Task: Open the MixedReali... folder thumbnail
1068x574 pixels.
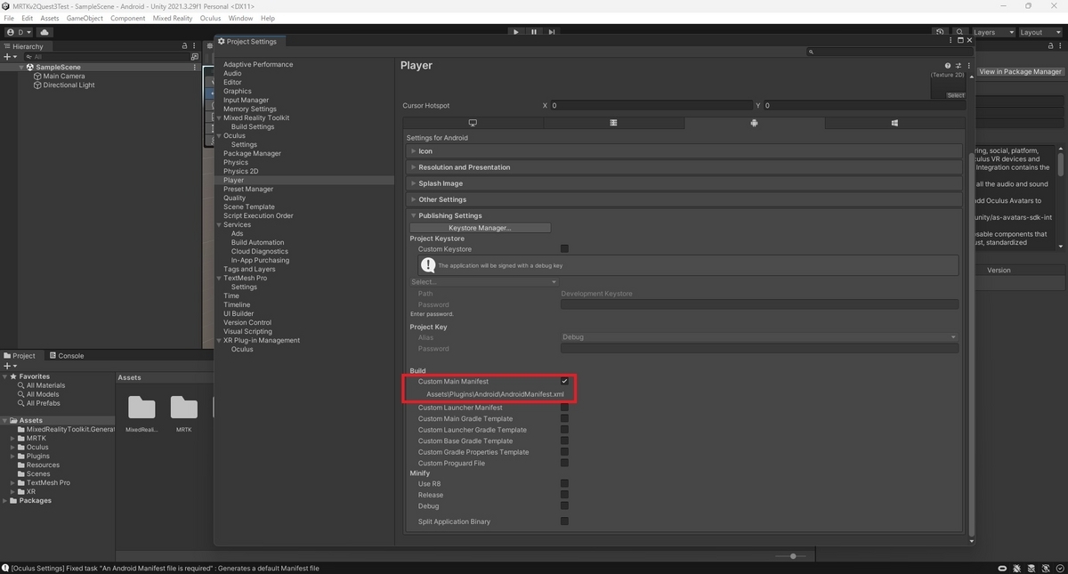Action: pos(142,408)
